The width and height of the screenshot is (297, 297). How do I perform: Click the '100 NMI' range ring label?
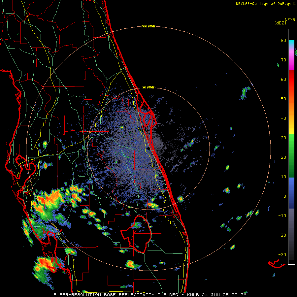pyautogui.click(x=148, y=26)
